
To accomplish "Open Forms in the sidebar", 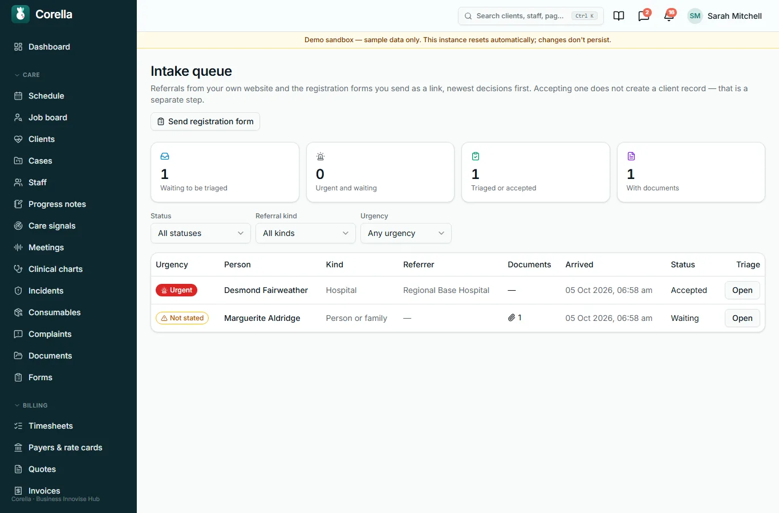I will [68, 377].
